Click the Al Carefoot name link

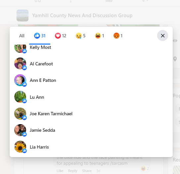(41, 64)
